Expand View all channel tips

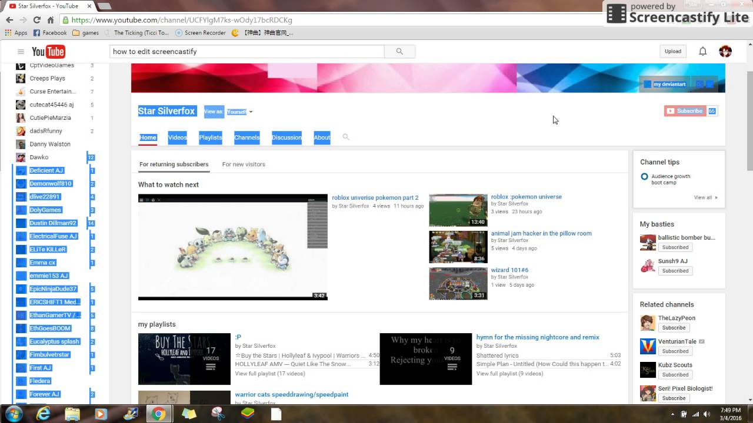(x=705, y=197)
